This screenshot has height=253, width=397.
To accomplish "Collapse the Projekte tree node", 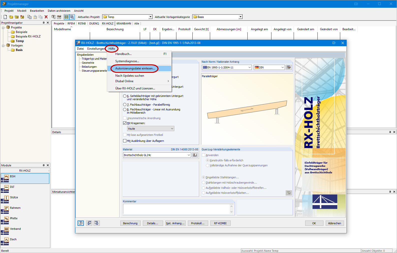I will (x=3, y=27).
